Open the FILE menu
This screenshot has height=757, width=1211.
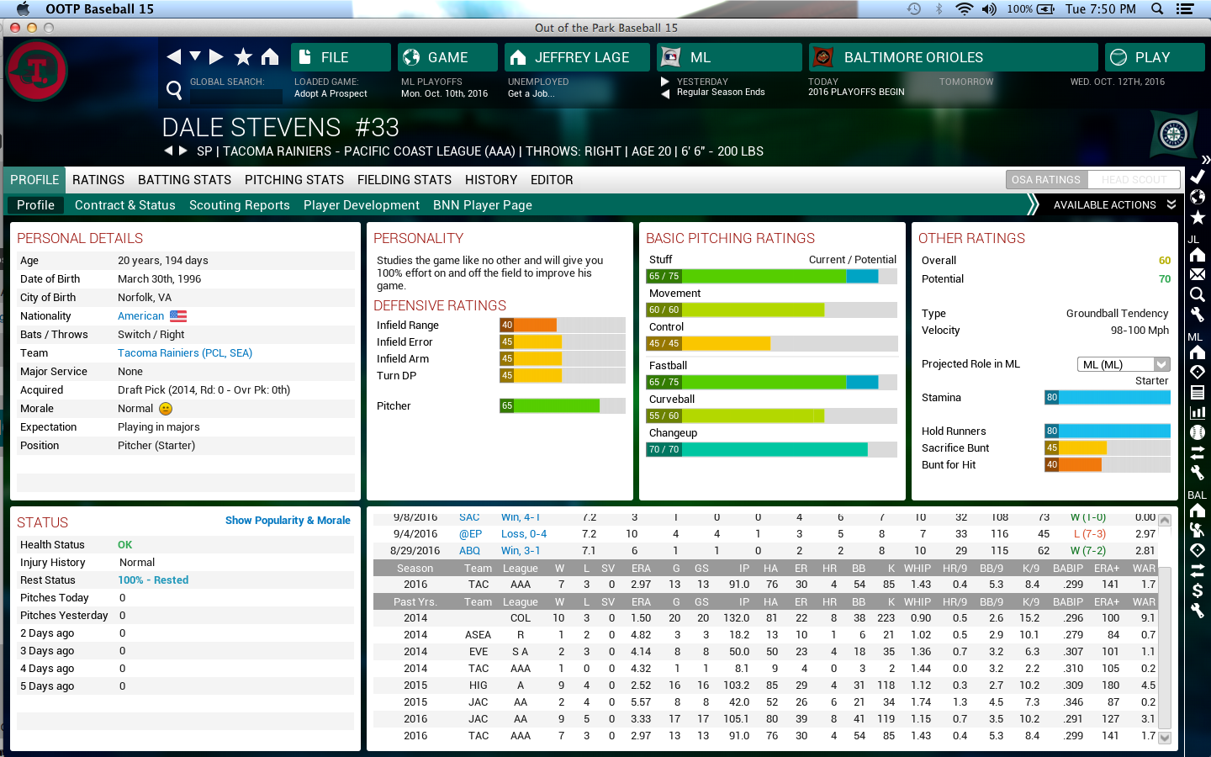pyautogui.click(x=341, y=57)
